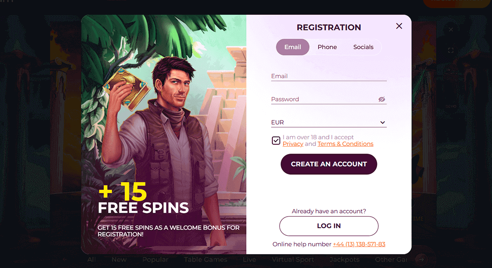
Task: Focus the Password input field
Action: point(322,100)
